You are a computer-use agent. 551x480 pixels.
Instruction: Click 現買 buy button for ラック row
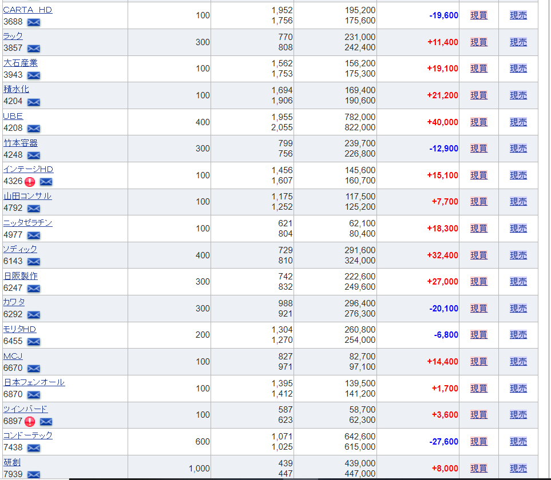click(478, 42)
